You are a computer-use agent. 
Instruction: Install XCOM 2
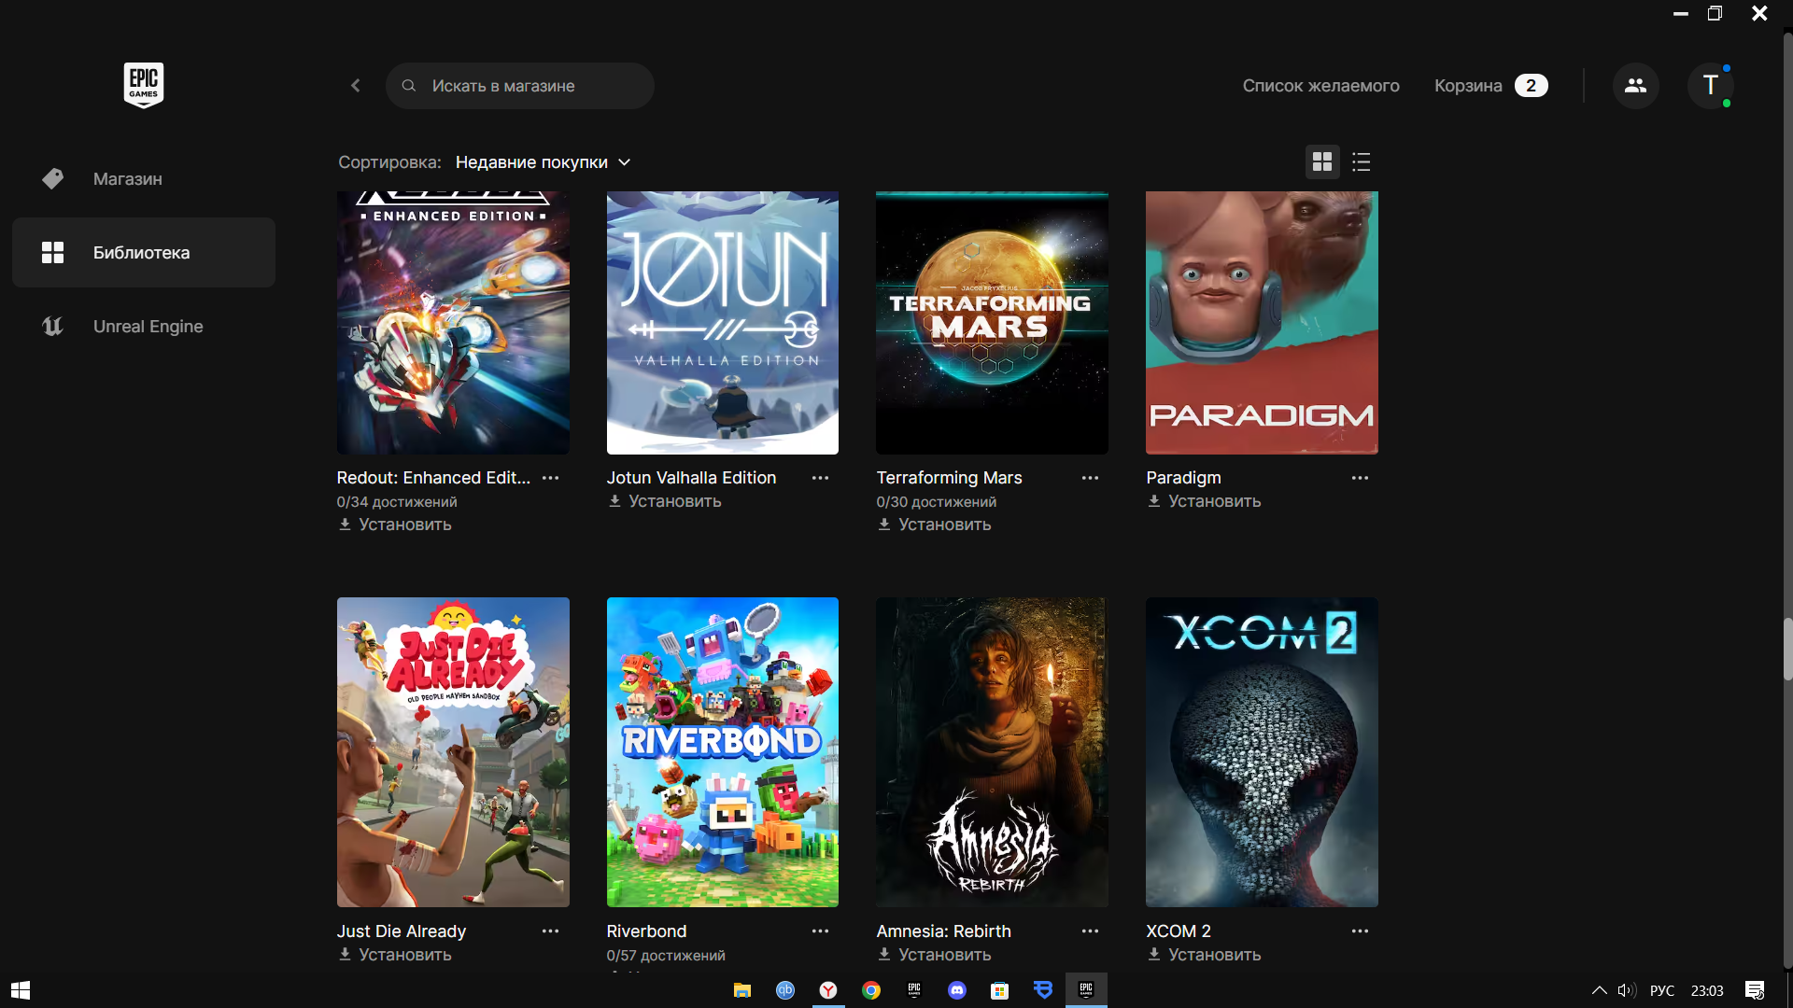click(1204, 955)
